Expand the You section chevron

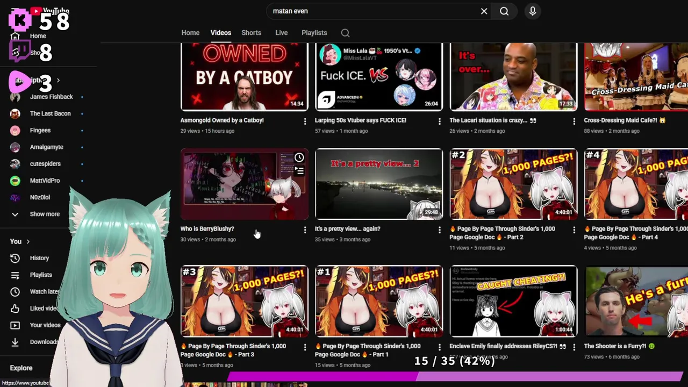pyautogui.click(x=28, y=241)
